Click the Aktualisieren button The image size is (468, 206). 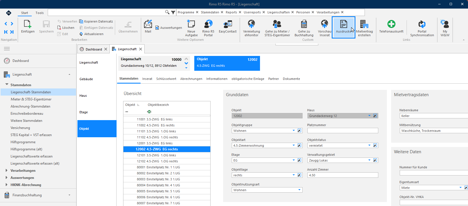[x=91, y=34]
